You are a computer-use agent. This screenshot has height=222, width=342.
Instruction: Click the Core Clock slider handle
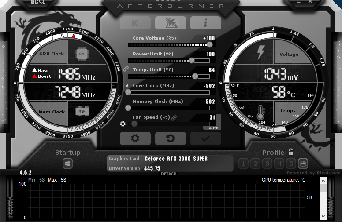pyautogui.click(x=128, y=92)
